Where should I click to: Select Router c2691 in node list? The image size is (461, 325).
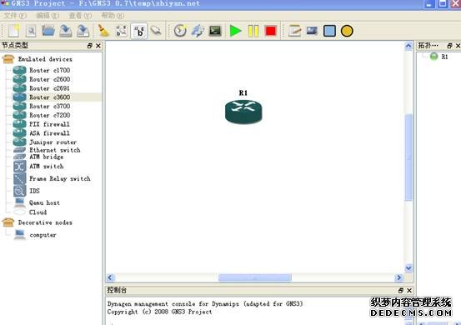pos(49,88)
